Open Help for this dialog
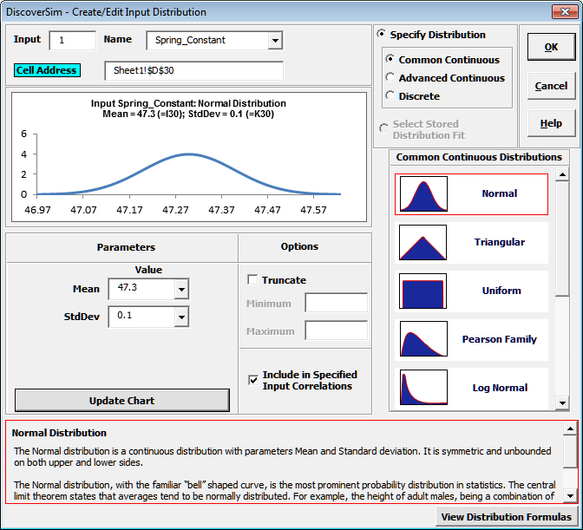 click(x=551, y=123)
